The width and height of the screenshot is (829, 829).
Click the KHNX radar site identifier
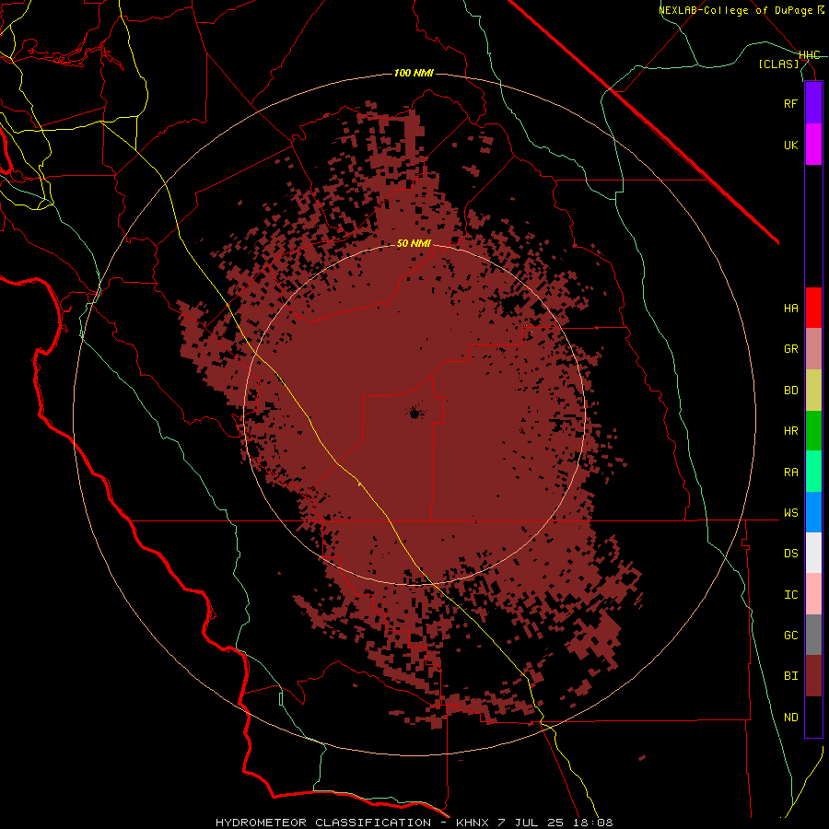coord(473,823)
